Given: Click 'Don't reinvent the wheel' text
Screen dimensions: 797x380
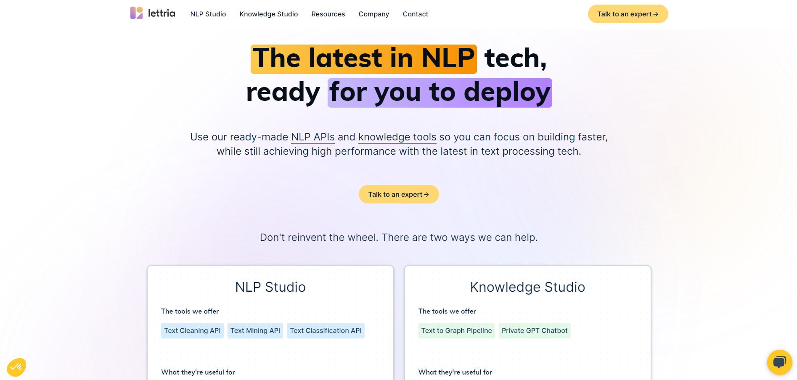Looking at the screenshot, I should pos(319,237).
